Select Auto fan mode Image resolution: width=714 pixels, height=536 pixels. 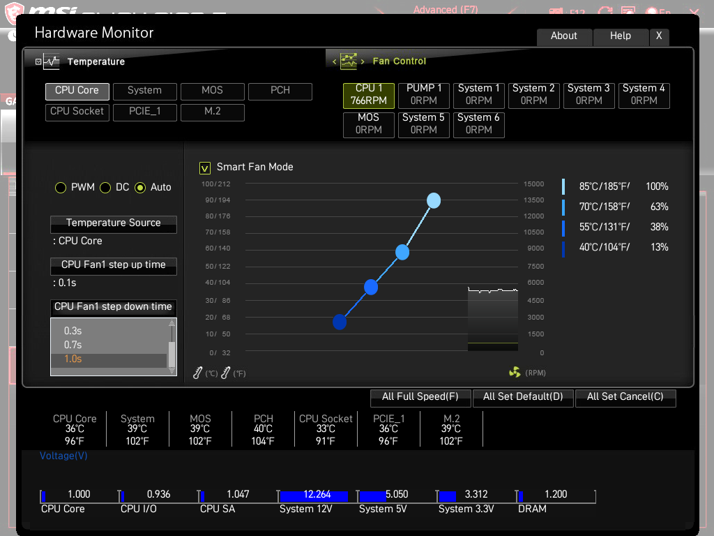(140, 188)
